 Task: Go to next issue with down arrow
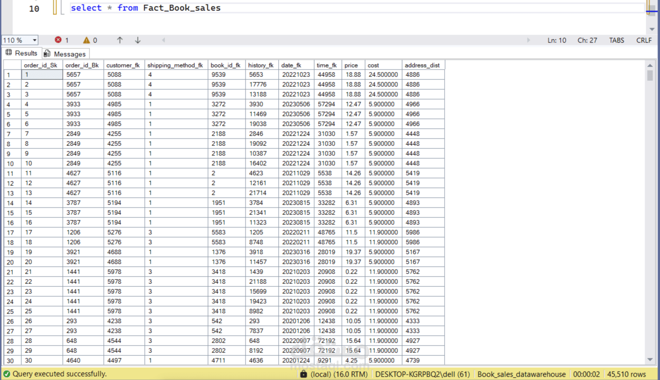tap(138, 40)
